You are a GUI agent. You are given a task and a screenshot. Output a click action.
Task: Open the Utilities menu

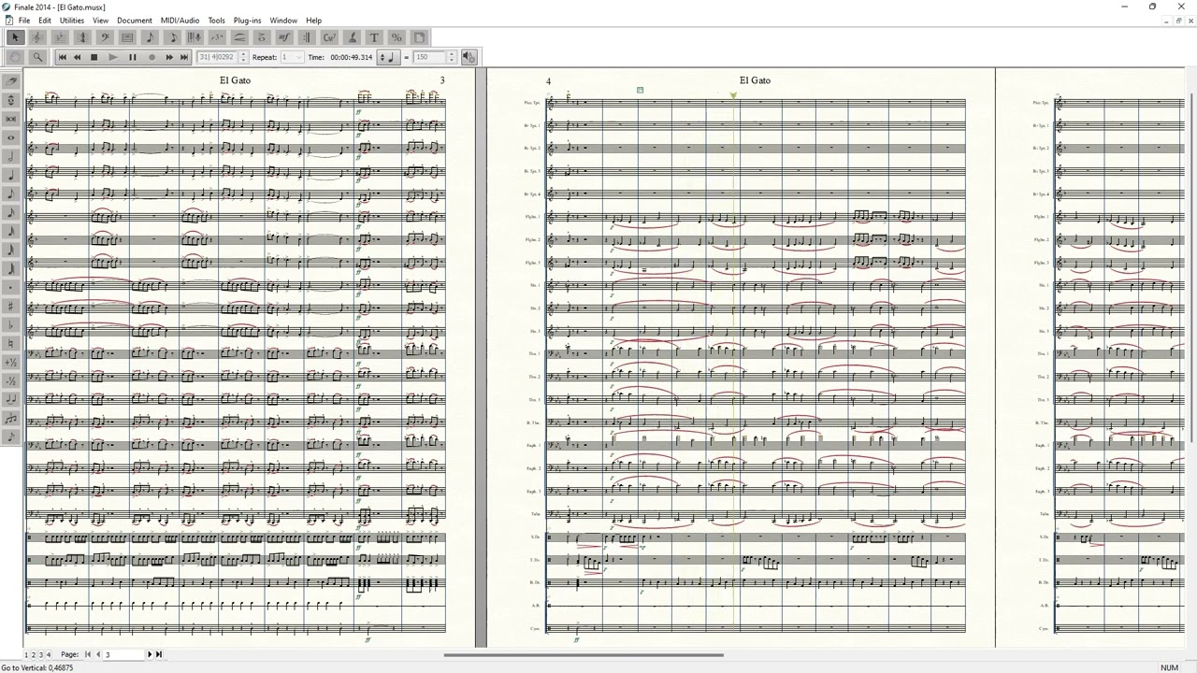72,21
